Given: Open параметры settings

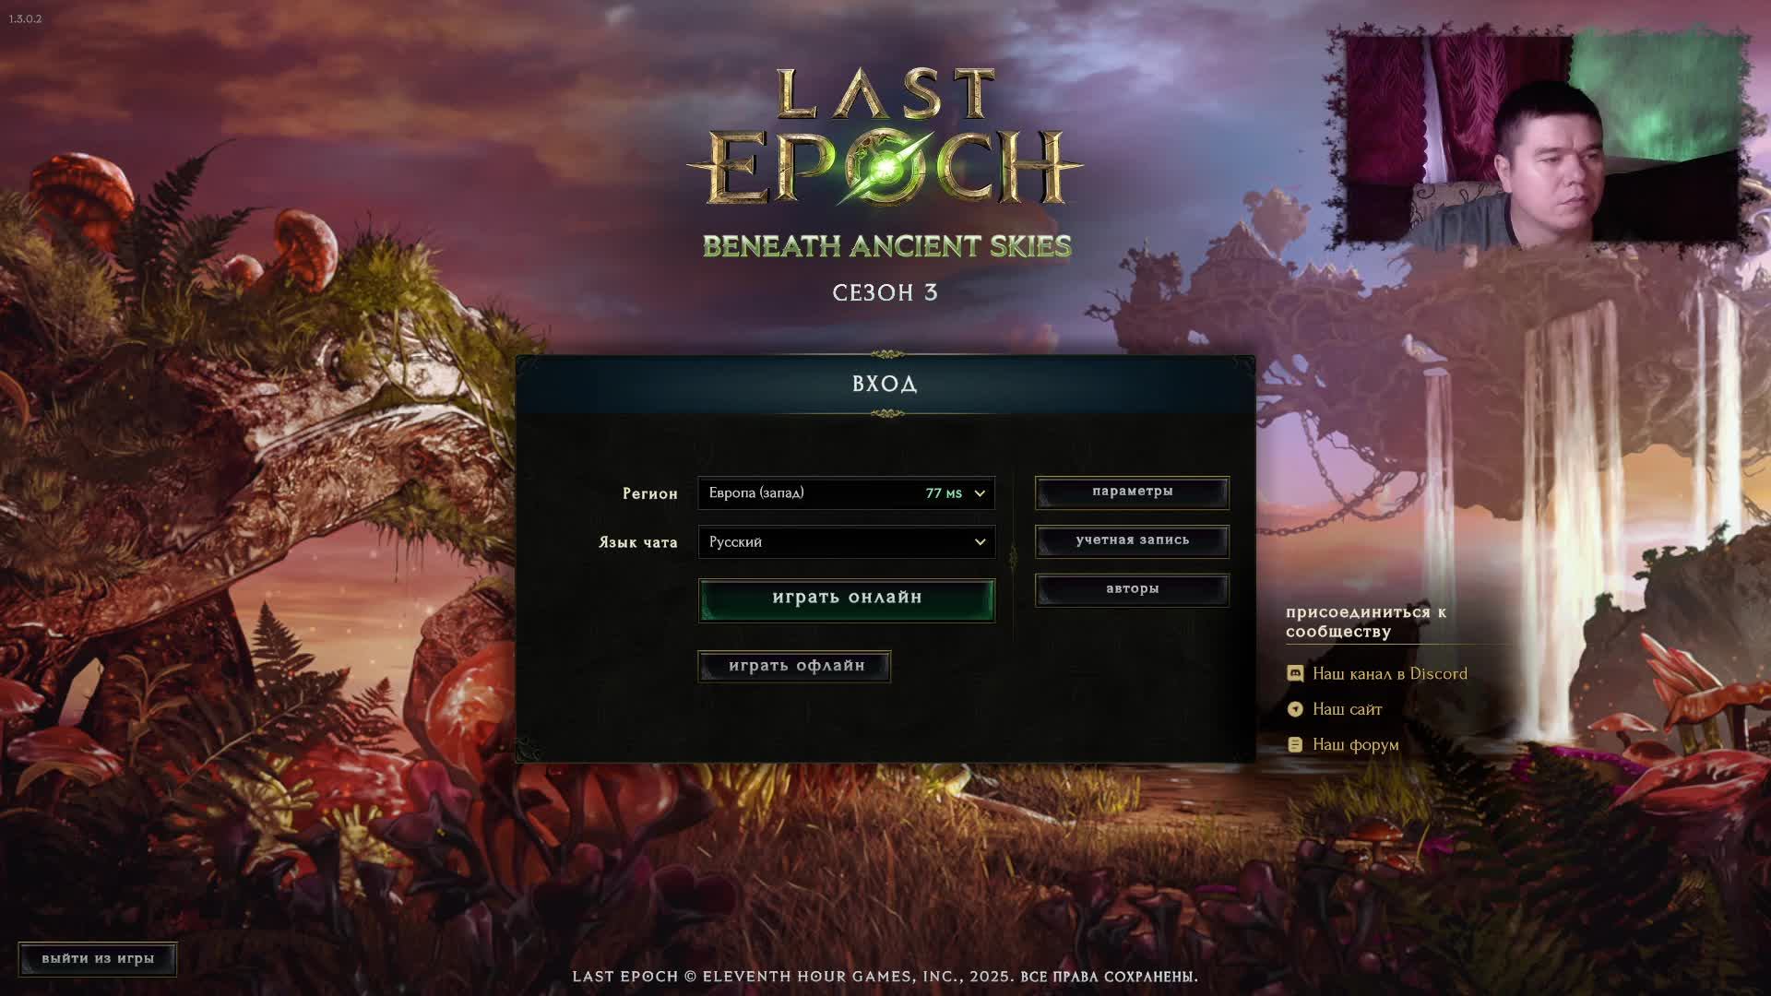Looking at the screenshot, I should tap(1132, 492).
